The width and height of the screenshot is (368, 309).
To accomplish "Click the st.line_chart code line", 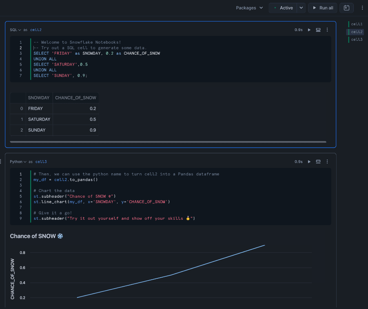I will tap(102, 202).
